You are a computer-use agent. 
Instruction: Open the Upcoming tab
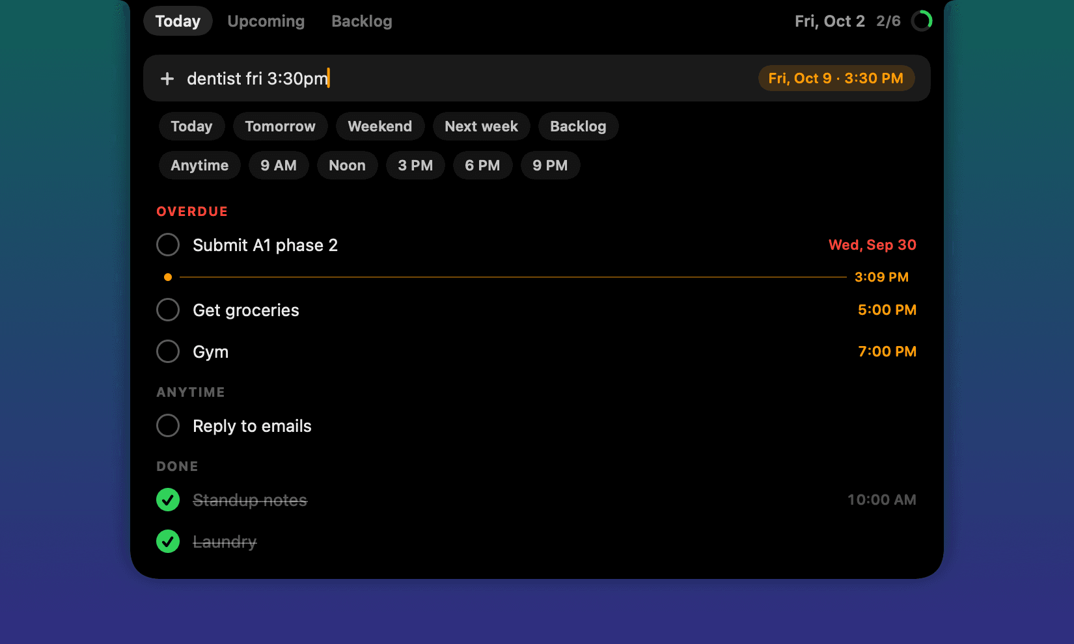tap(266, 21)
